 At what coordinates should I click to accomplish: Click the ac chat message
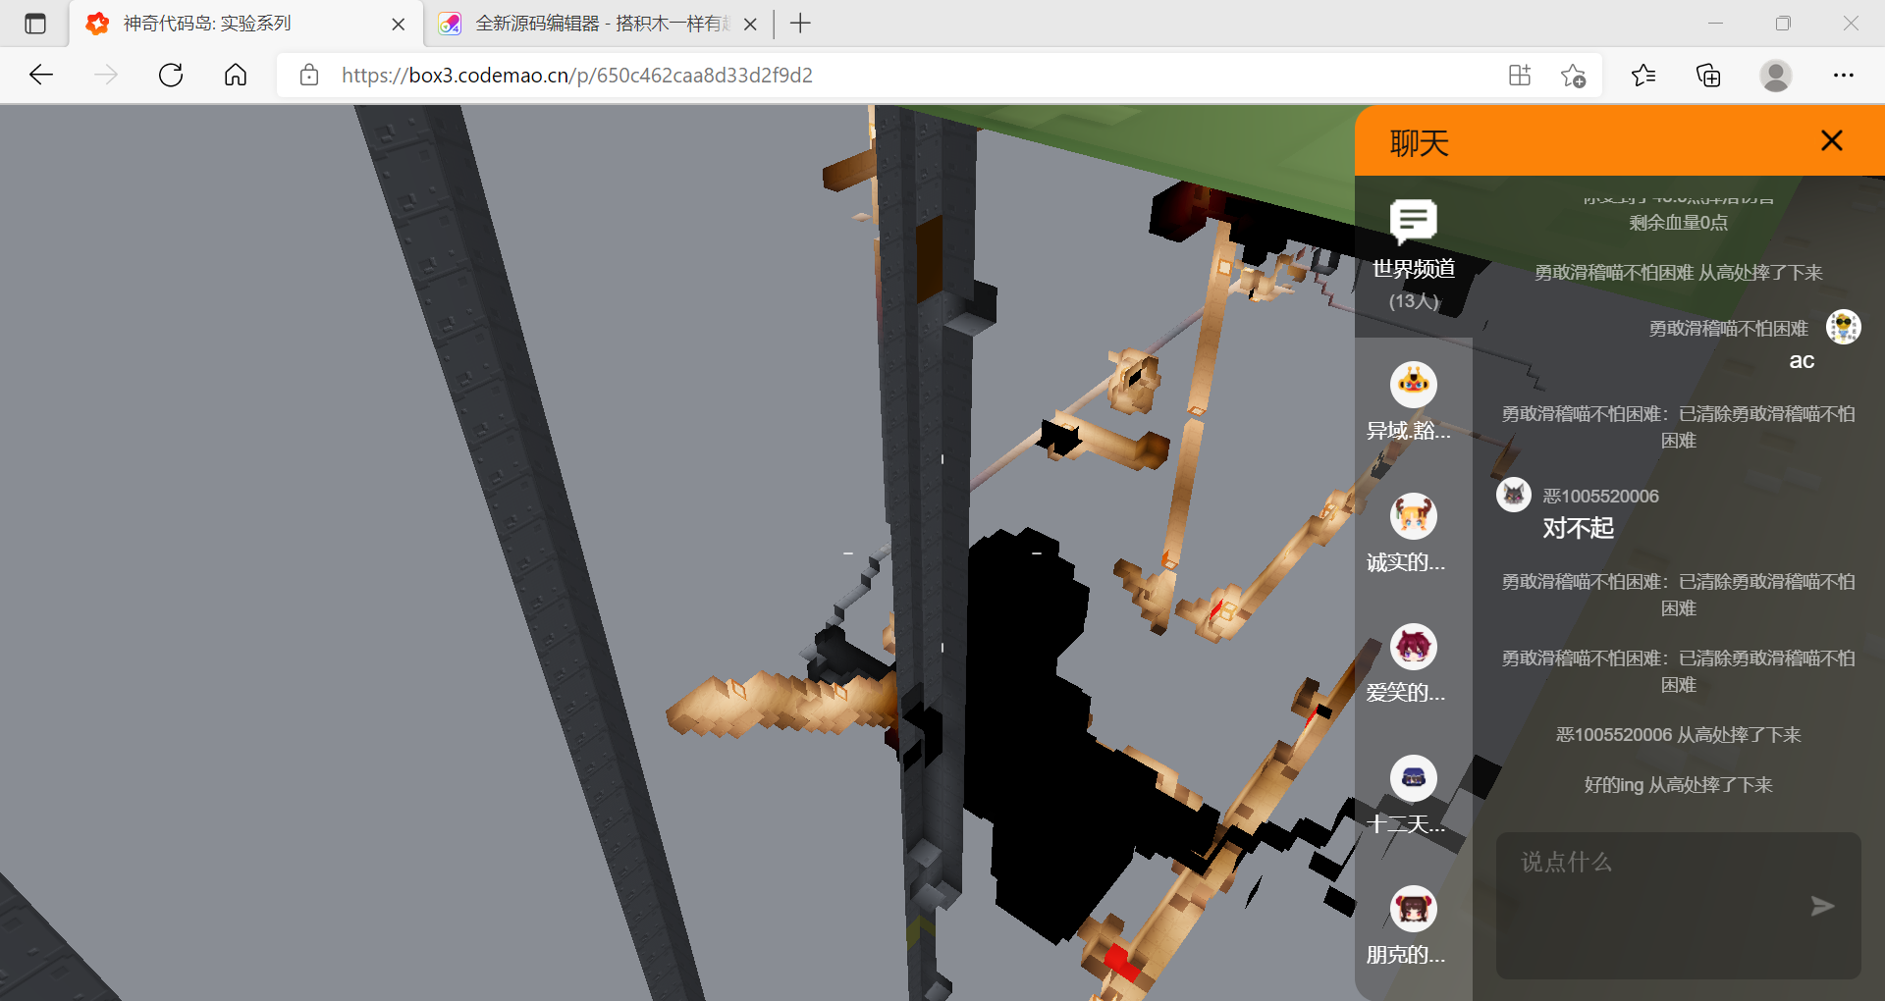[1802, 361]
